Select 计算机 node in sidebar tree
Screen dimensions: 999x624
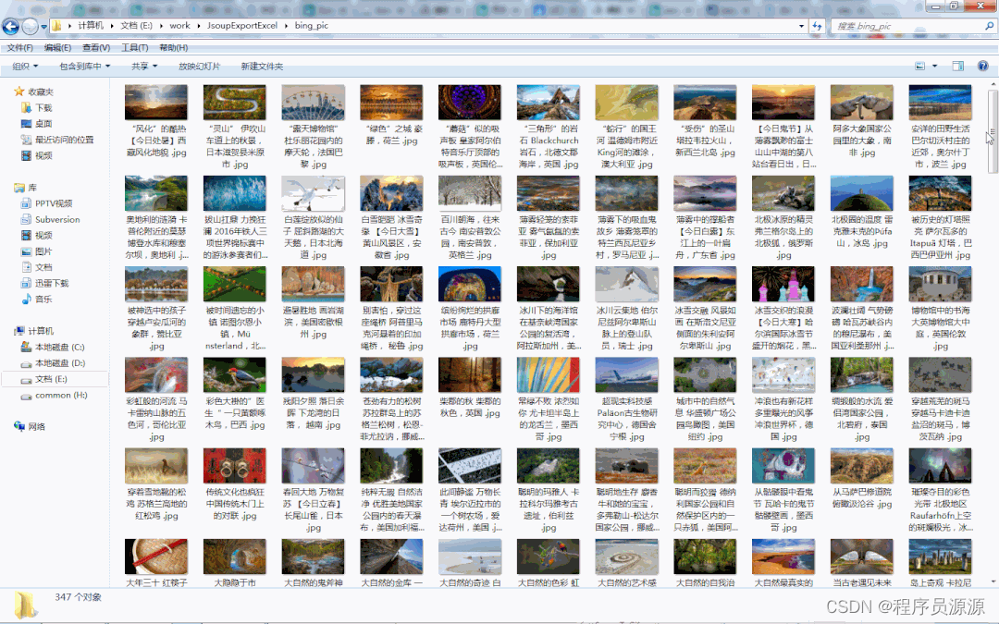pos(34,331)
